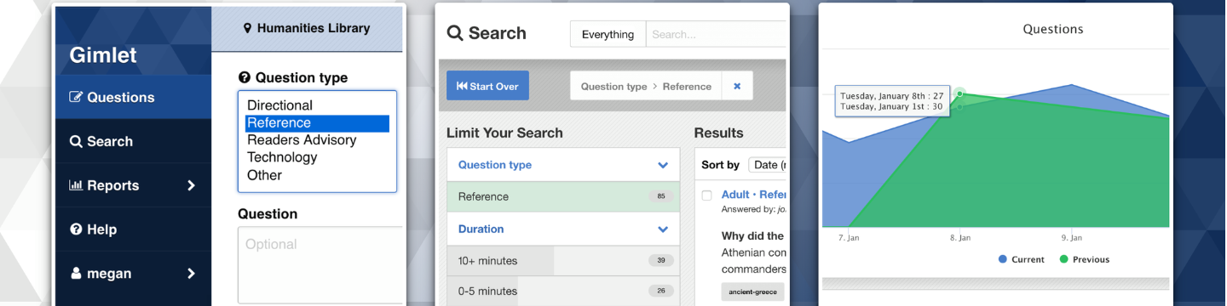Click the Humanities Library location pin icon
The image size is (1227, 306).
click(248, 28)
